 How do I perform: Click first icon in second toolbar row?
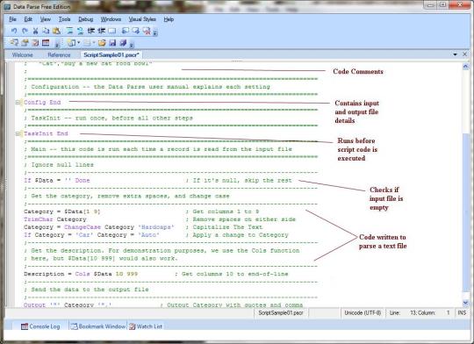[14, 43]
